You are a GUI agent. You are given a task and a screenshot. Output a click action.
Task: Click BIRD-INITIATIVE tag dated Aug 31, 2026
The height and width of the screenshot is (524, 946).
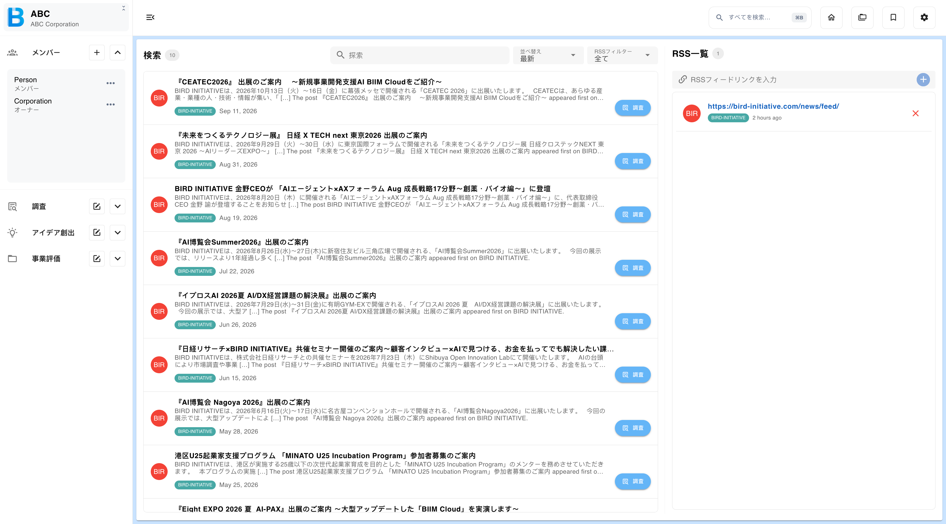pyautogui.click(x=195, y=165)
